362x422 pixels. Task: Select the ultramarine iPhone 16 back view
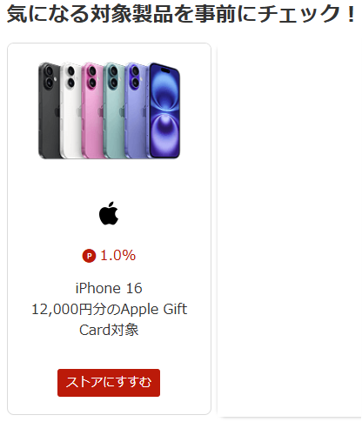pyautogui.click(x=137, y=111)
